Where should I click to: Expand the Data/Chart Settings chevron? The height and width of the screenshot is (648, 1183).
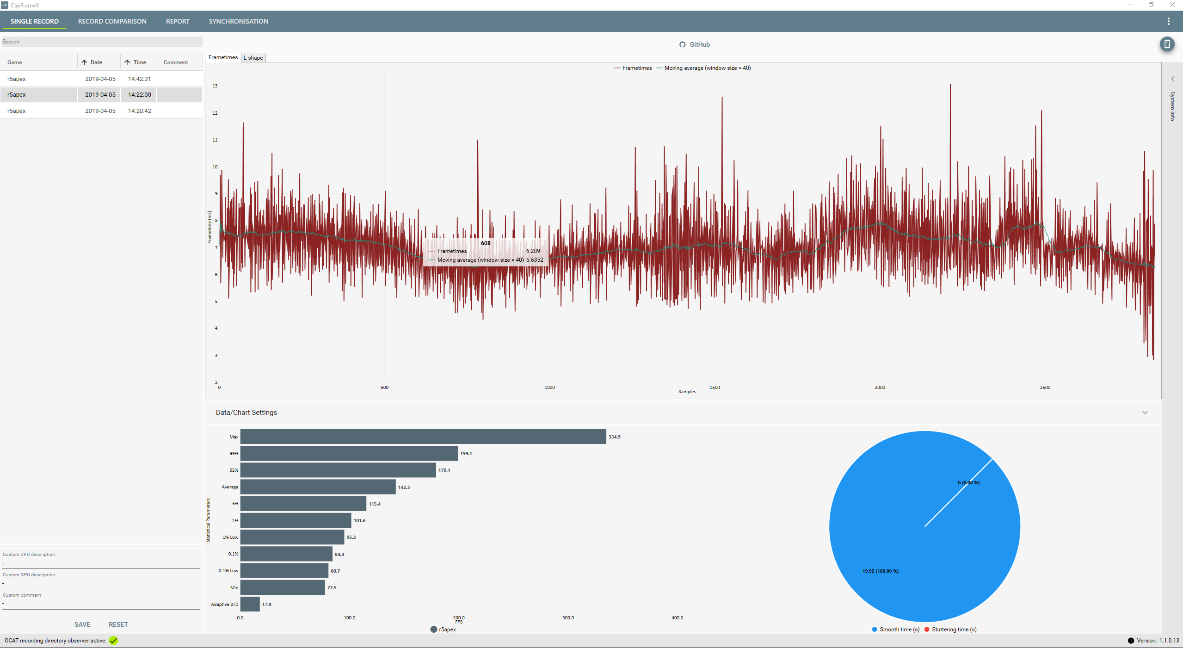point(1145,413)
